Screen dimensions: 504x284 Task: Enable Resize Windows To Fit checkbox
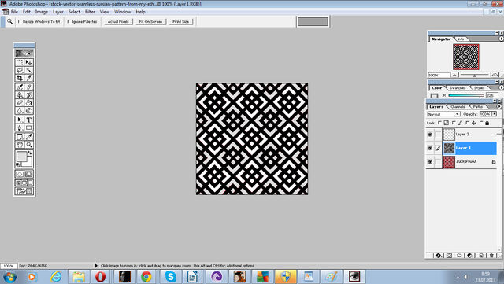20,21
